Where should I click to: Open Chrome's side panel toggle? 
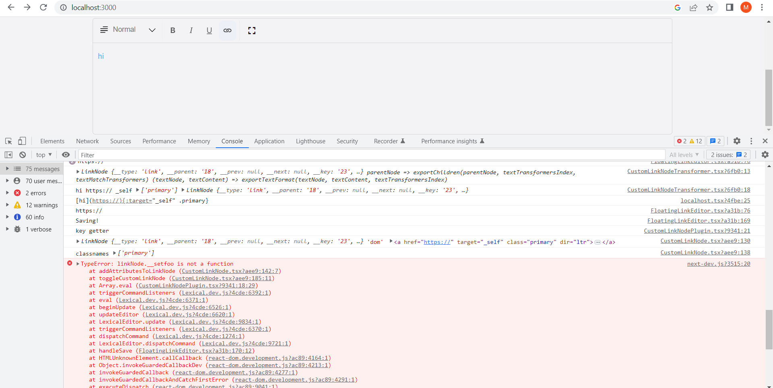coord(730,7)
